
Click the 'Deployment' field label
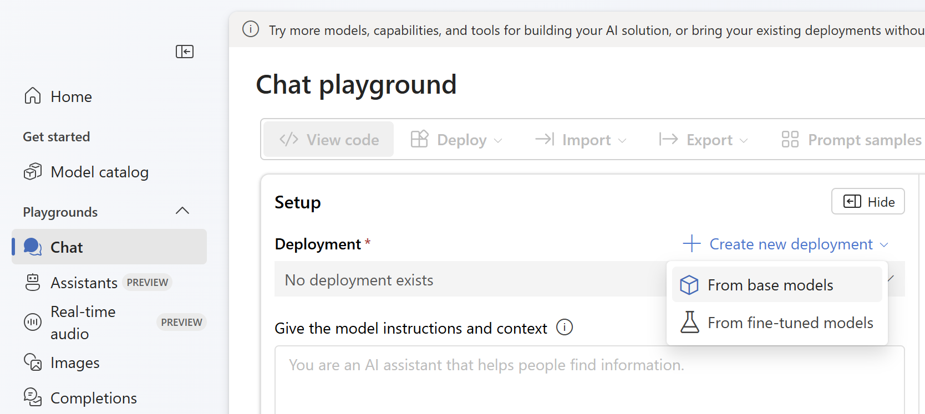pos(318,244)
